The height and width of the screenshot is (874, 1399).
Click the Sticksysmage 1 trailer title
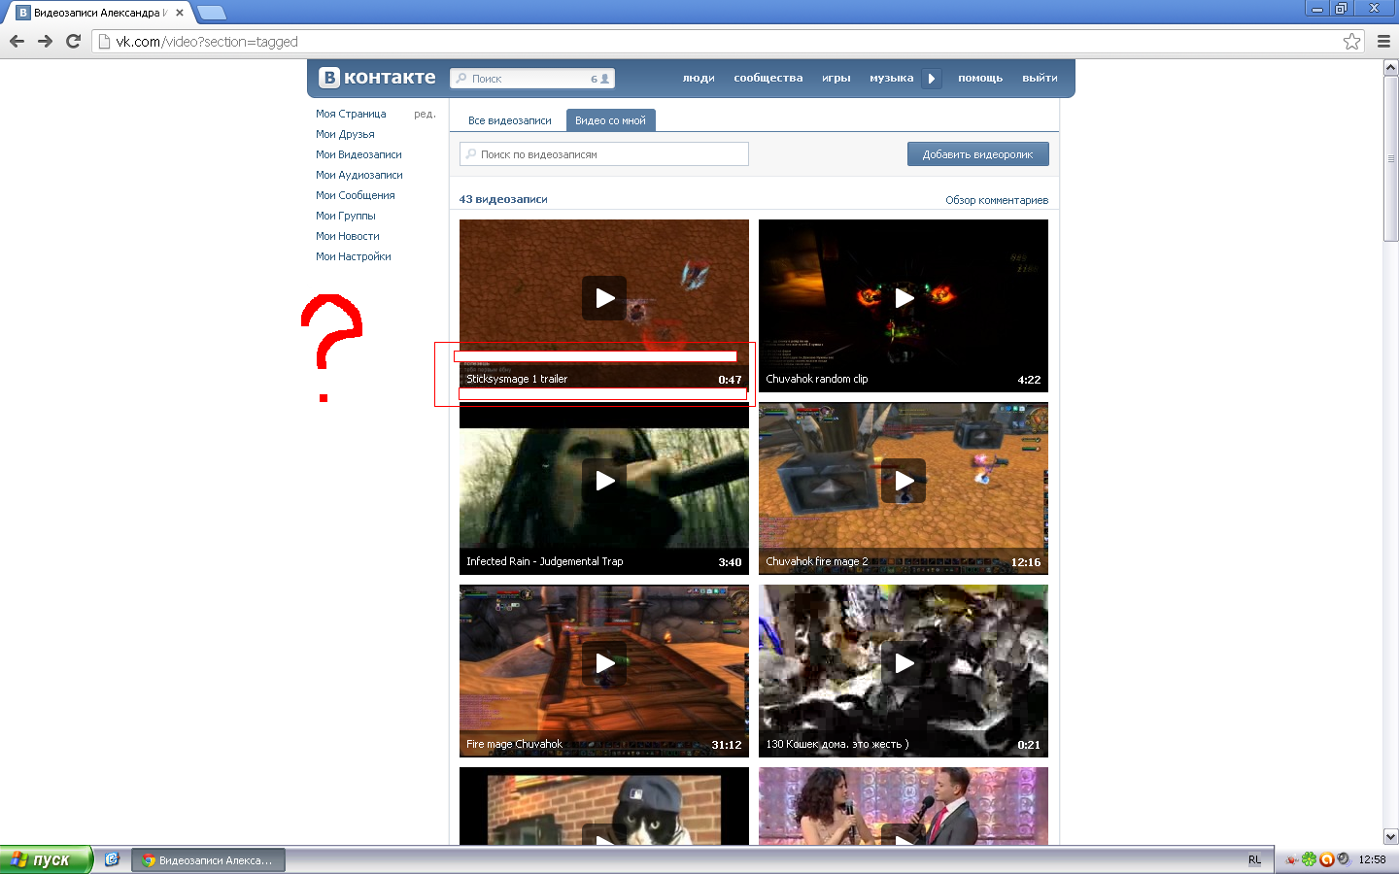517,379
